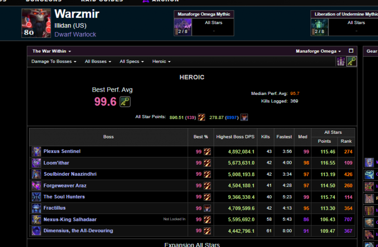Toggle Mythic+ key icon in filter bar
This screenshot has width=378, height=247.
click(x=351, y=62)
